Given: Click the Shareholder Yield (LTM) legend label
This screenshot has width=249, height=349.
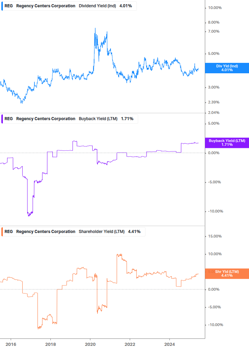Looking at the screenshot, I should point(101,232).
